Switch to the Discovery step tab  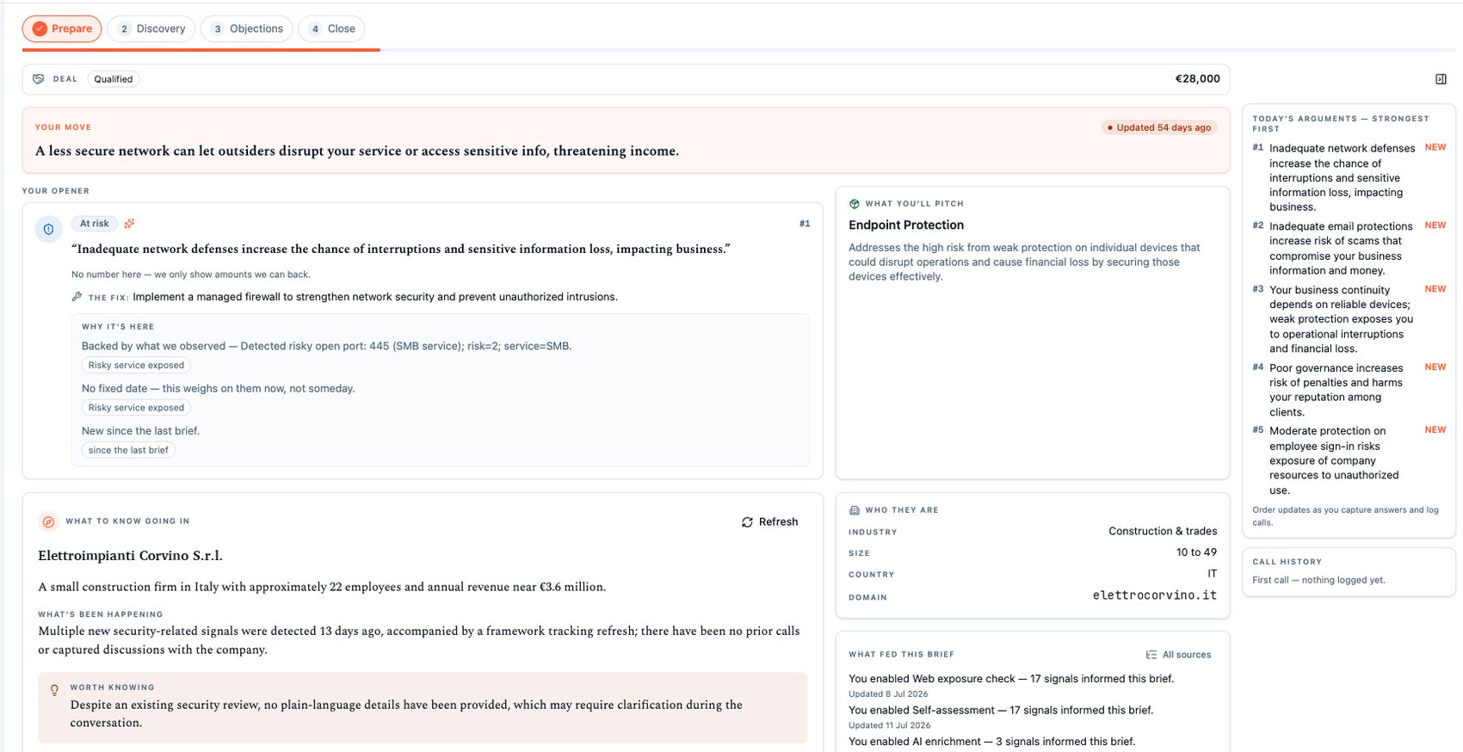click(x=151, y=28)
